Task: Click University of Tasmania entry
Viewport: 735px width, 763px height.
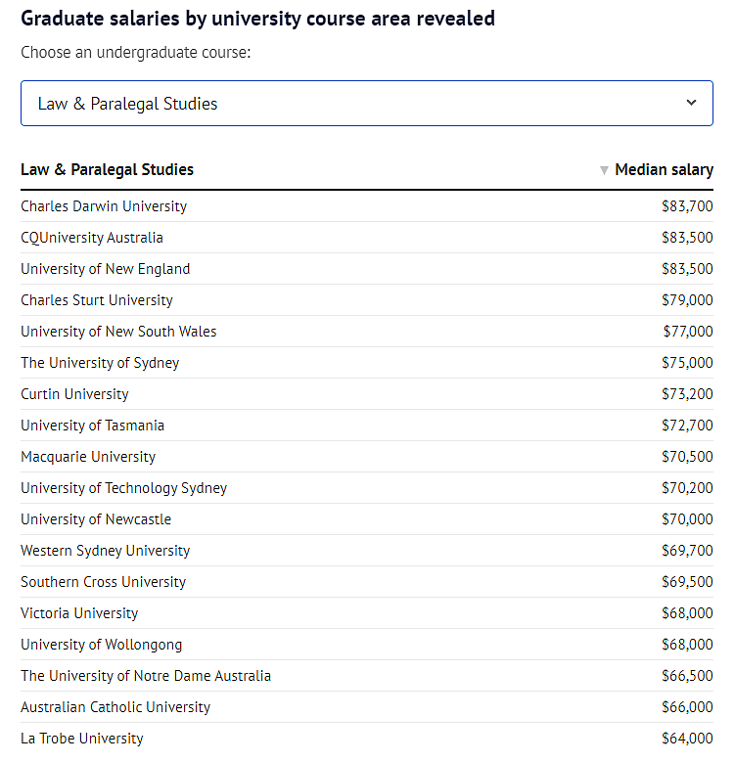Action: [x=92, y=426]
